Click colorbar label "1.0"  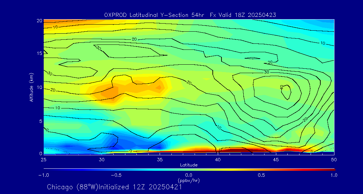334,175
